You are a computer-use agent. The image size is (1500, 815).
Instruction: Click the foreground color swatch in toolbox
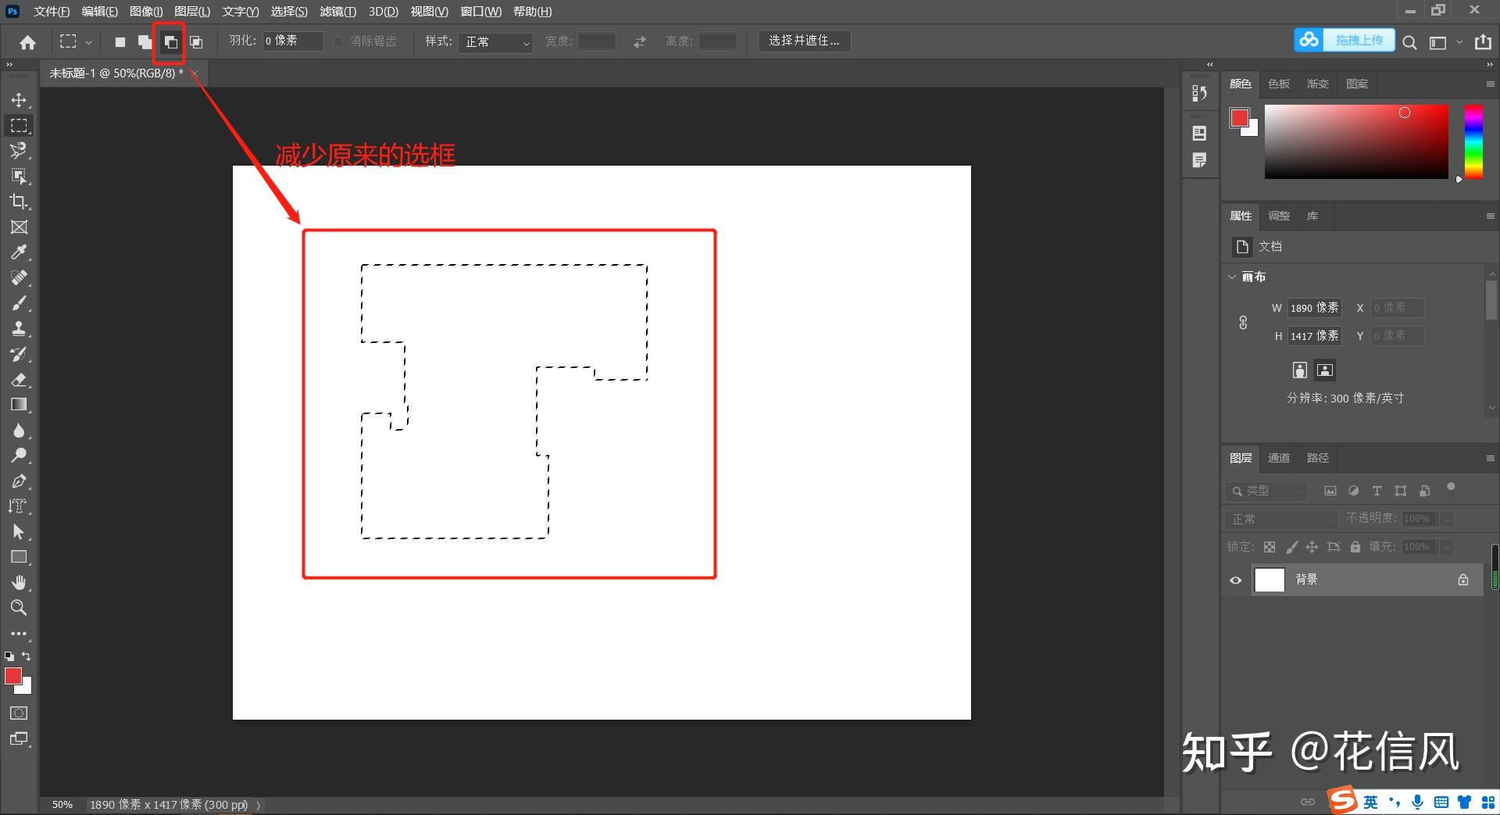(13, 677)
